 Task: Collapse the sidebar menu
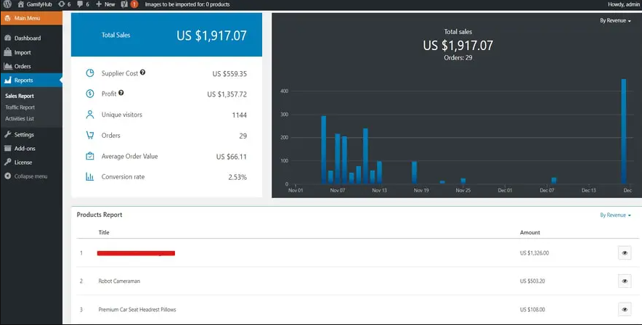(30, 176)
